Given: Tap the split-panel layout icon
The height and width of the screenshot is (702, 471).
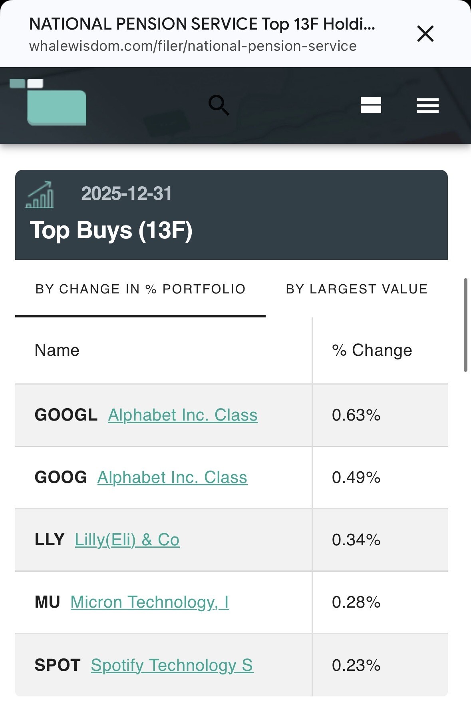Looking at the screenshot, I should pyautogui.click(x=371, y=105).
